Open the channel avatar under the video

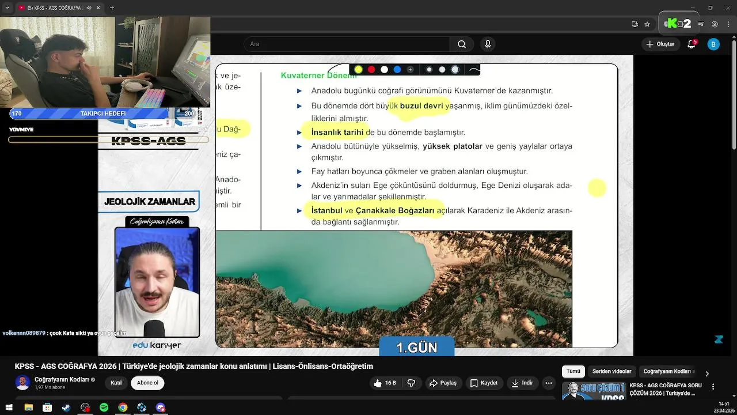22,383
